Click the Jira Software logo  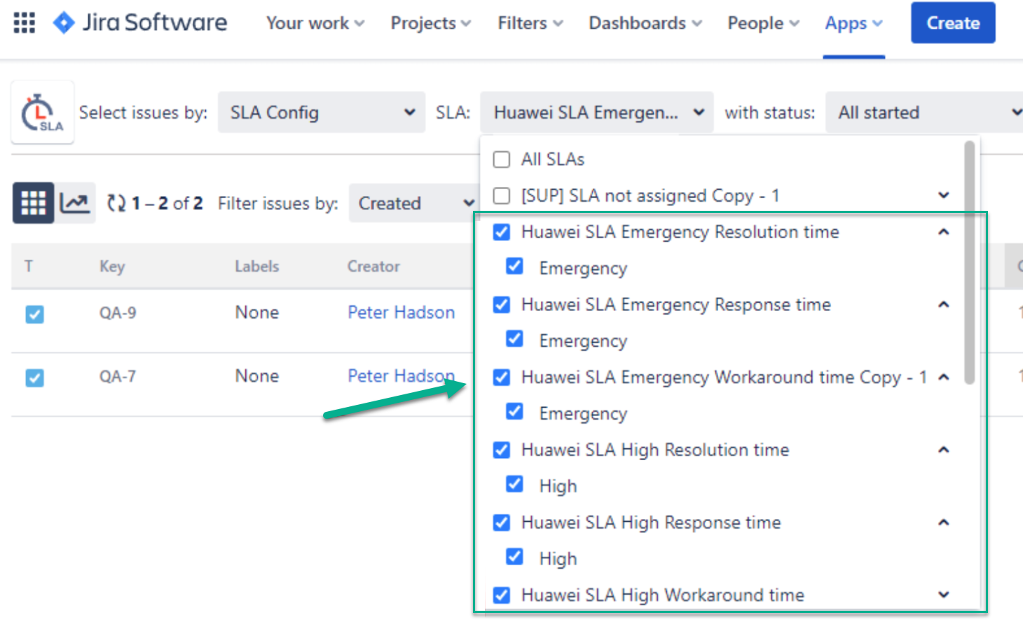tap(140, 23)
